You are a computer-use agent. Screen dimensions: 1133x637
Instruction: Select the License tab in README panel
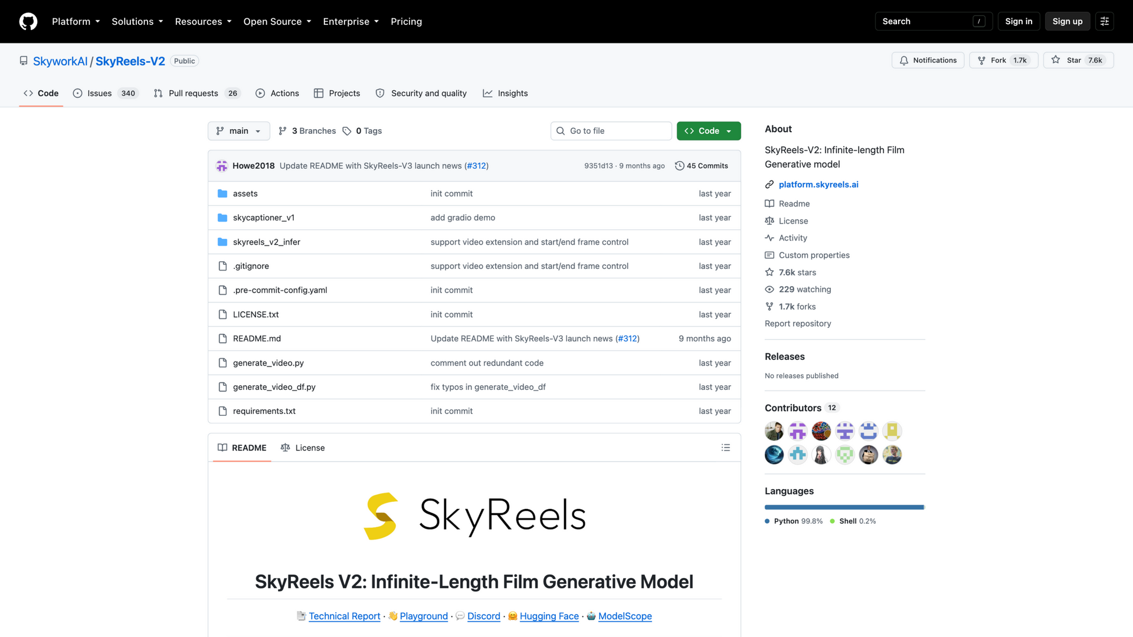[303, 448]
